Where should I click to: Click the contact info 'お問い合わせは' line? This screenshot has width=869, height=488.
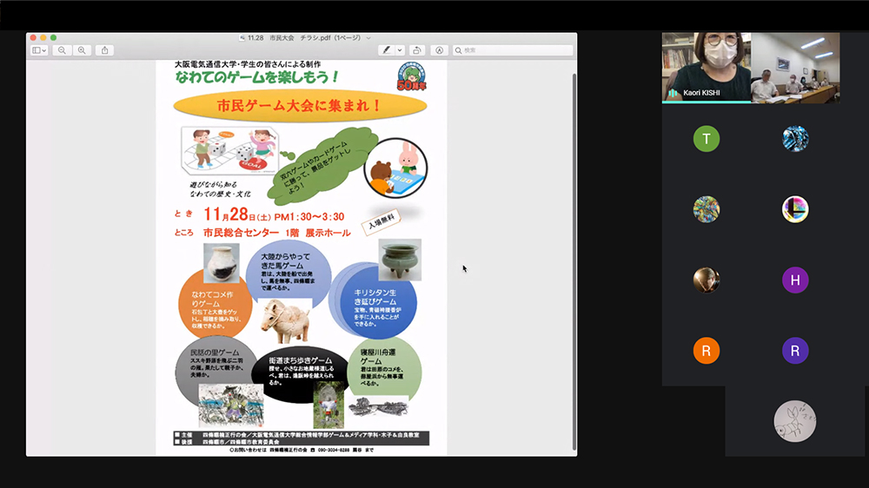pyautogui.click(x=302, y=451)
